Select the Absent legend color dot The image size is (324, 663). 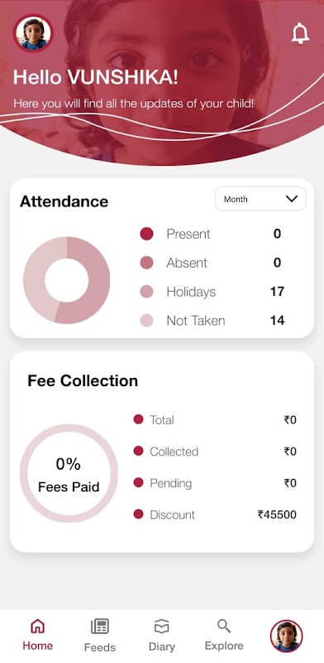point(146,263)
